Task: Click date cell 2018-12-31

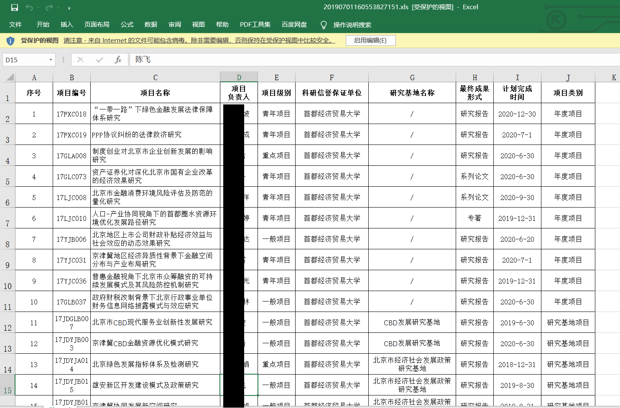Action: coord(517,364)
